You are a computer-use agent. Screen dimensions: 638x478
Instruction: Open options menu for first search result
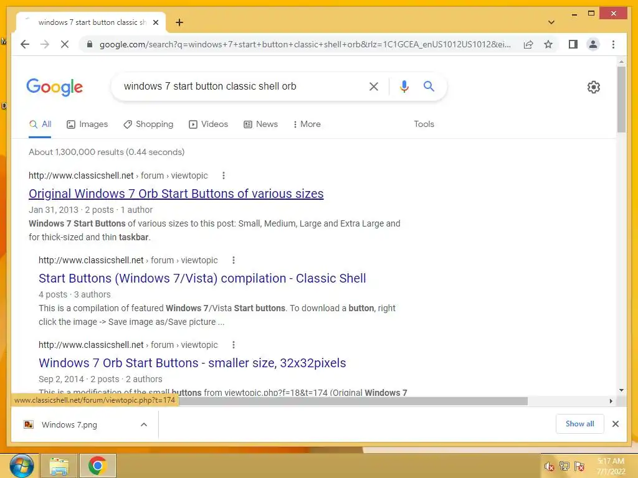click(x=224, y=176)
